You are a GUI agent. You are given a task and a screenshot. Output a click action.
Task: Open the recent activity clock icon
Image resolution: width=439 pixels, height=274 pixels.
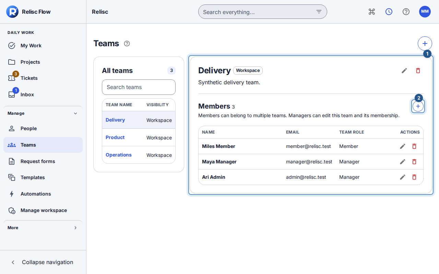[389, 12]
